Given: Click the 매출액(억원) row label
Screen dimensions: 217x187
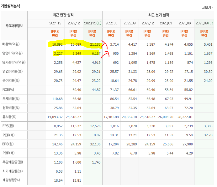Looking at the screenshot, I should (11, 44).
